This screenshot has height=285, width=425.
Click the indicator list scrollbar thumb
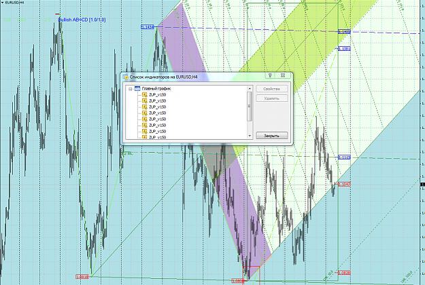[250, 107]
